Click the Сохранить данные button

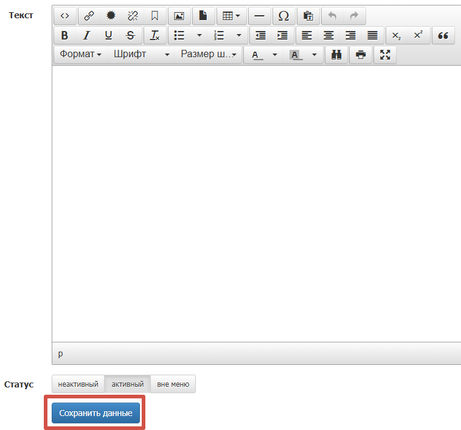click(95, 413)
